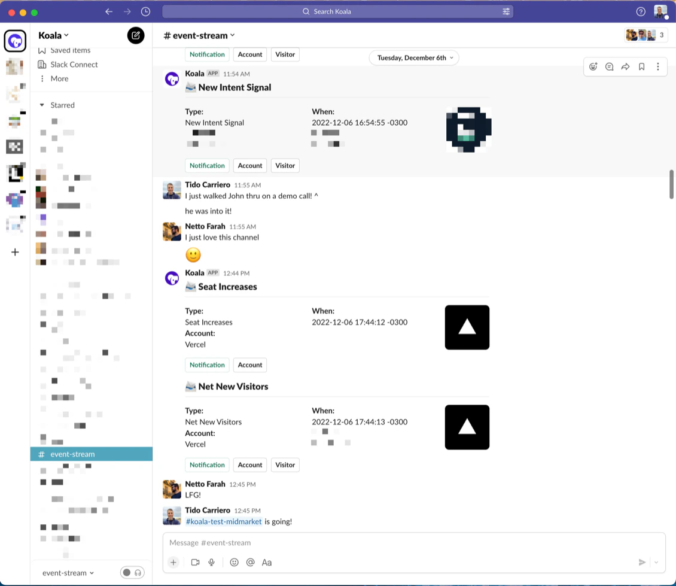View channel members avatars showing 3

click(646, 35)
